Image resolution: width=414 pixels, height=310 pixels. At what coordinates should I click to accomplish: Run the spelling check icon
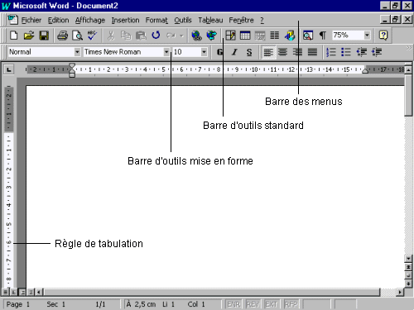[x=92, y=36]
